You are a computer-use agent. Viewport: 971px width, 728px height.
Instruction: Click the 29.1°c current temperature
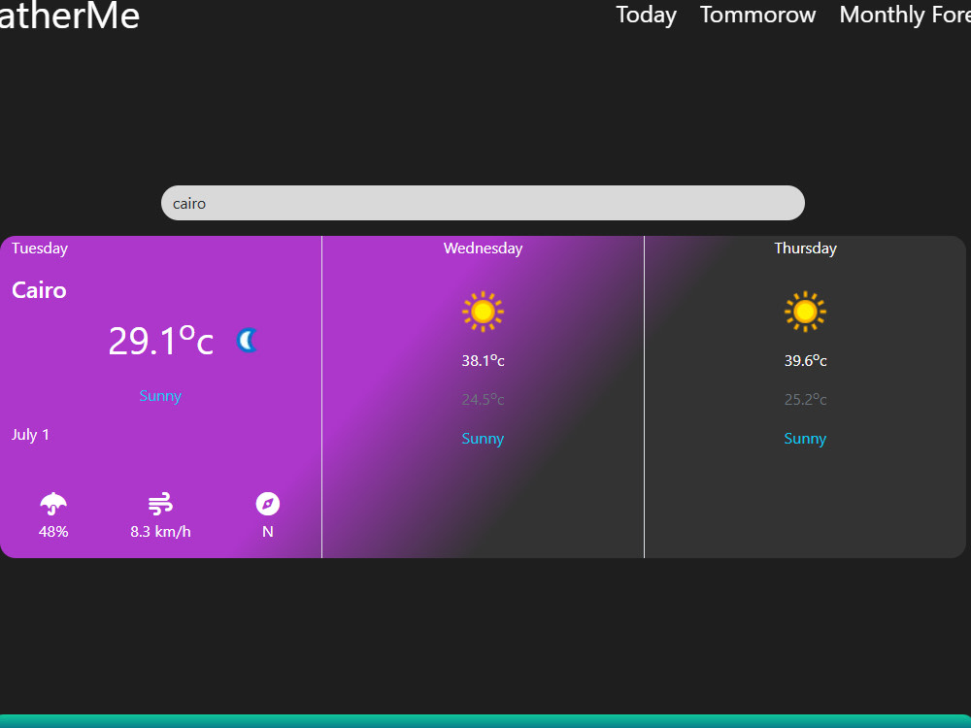click(161, 341)
